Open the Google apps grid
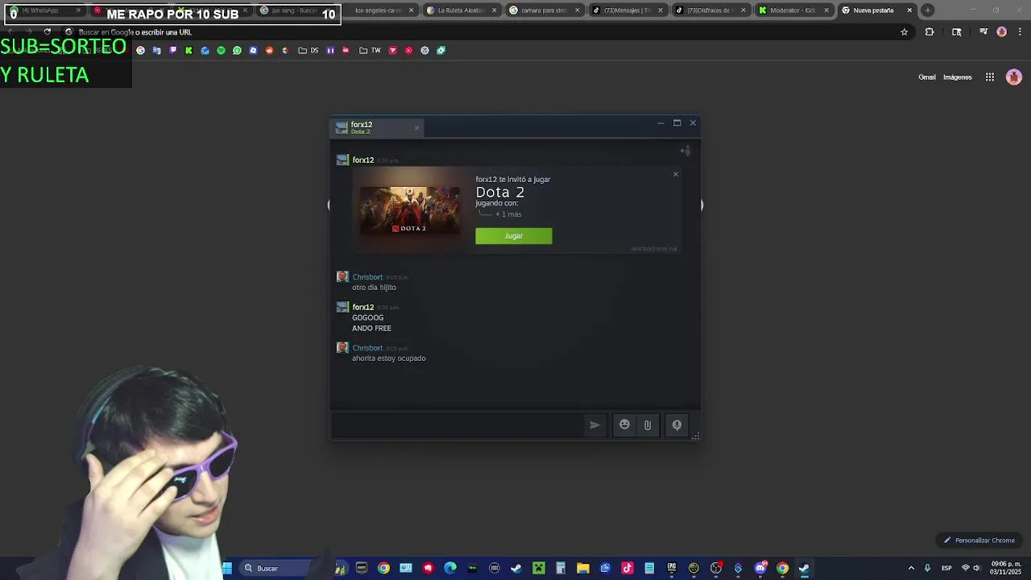The image size is (1031, 580). [990, 77]
